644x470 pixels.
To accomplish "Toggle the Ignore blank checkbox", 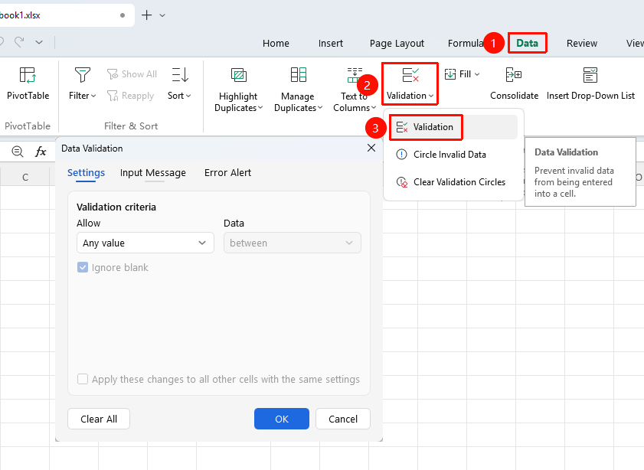I will pyautogui.click(x=83, y=268).
